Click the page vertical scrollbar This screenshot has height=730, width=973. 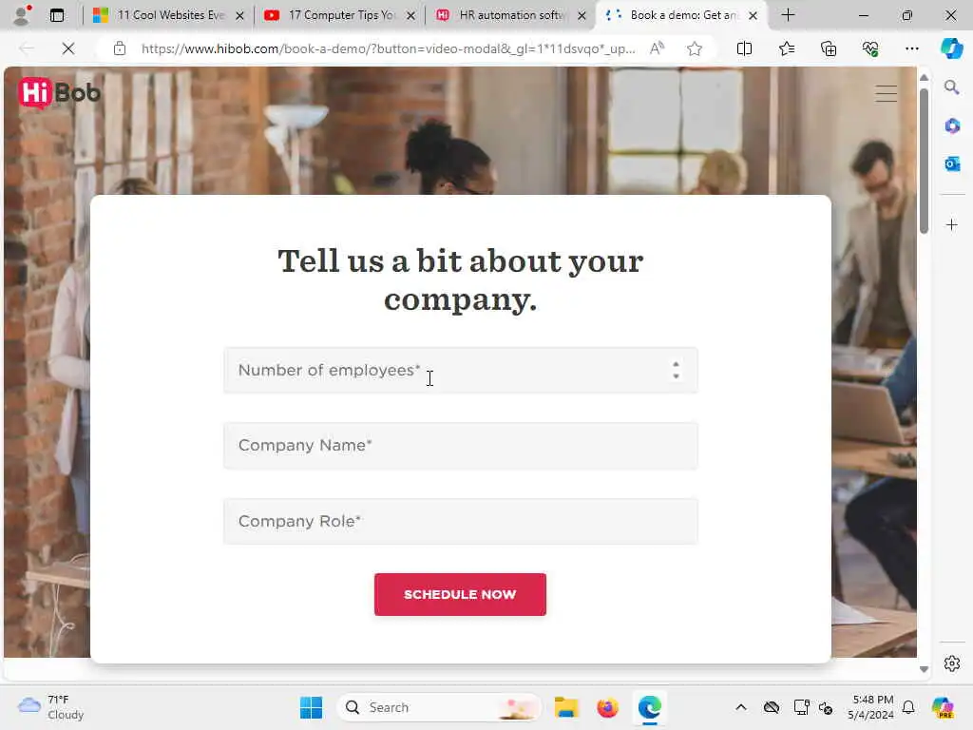[x=924, y=162]
